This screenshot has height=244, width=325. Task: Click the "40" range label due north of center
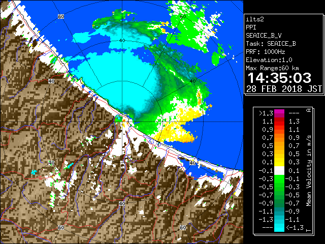click(122, 41)
